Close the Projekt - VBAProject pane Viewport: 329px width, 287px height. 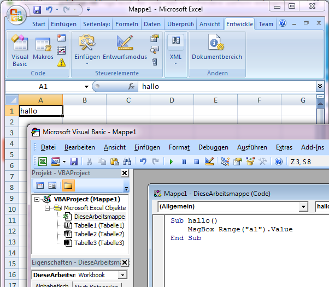125,173
